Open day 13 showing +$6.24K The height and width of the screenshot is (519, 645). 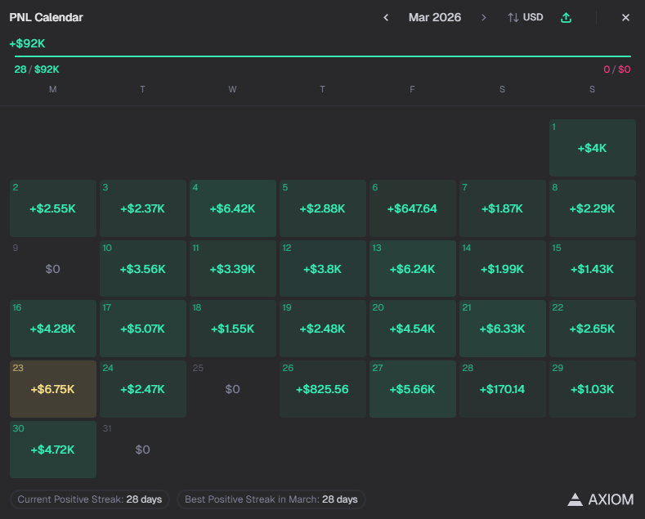[x=413, y=269]
